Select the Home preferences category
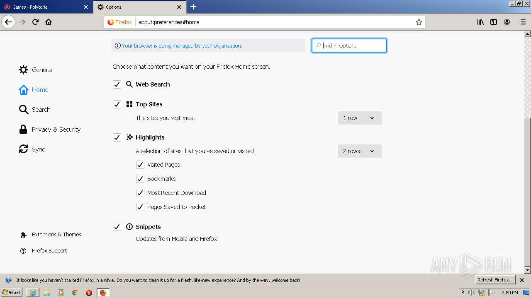The image size is (531, 298). (x=34, y=90)
